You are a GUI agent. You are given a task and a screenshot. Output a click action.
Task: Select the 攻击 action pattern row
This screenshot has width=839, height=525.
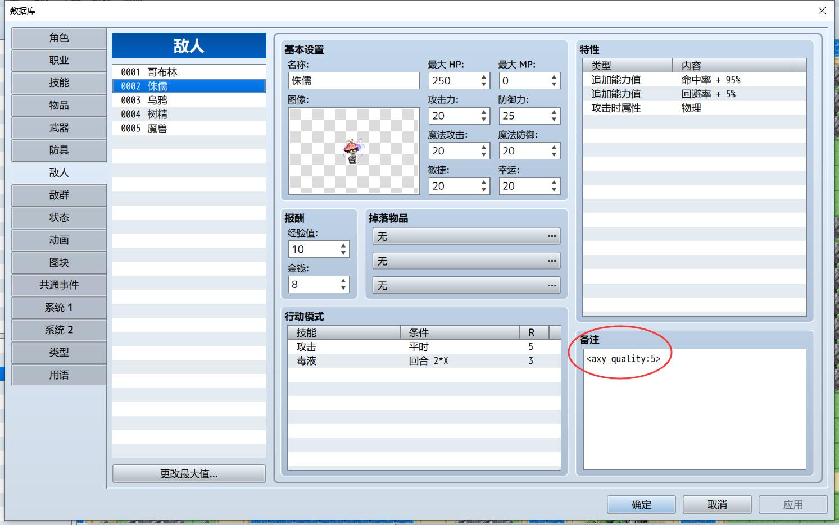(424, 347)
